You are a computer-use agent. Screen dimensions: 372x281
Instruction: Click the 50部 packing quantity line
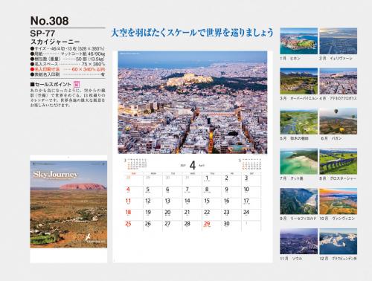pos(68,59)
